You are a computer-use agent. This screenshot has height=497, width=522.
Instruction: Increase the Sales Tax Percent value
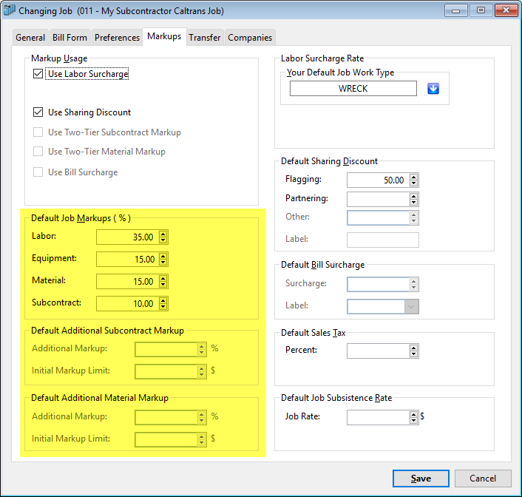(413, 348)
